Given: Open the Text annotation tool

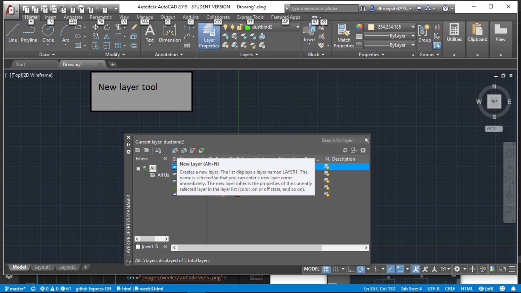Looking at the screenshot, I should pyautogui.click(x=150, y=33).
